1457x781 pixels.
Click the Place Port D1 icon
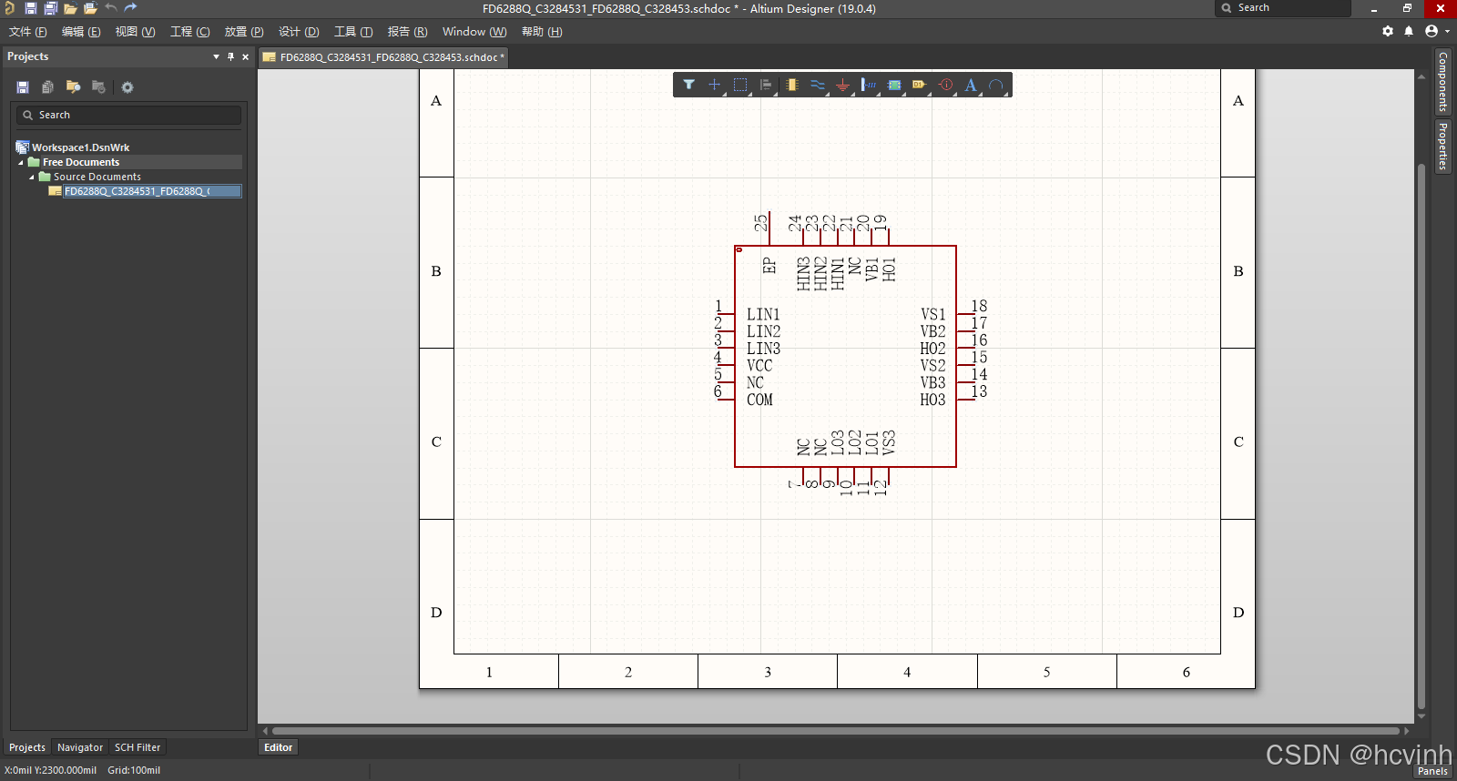click(920, 85)
